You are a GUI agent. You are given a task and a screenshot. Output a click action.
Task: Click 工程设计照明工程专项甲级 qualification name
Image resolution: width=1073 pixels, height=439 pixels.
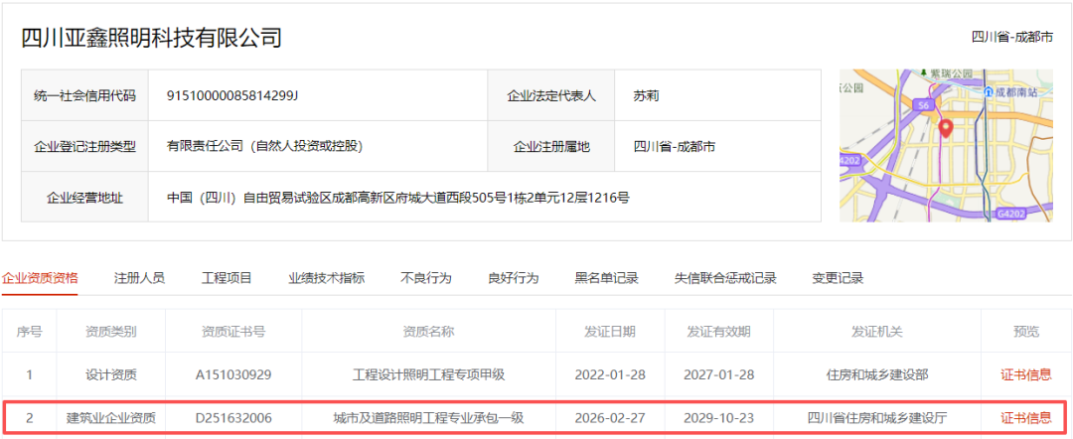(x=428, y=374)
